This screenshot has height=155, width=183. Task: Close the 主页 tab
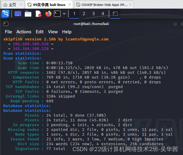click(x=21, y=5)
